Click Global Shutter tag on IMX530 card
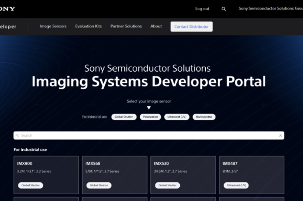The width and height of the screenshot is (303, 201). (168, 185)
